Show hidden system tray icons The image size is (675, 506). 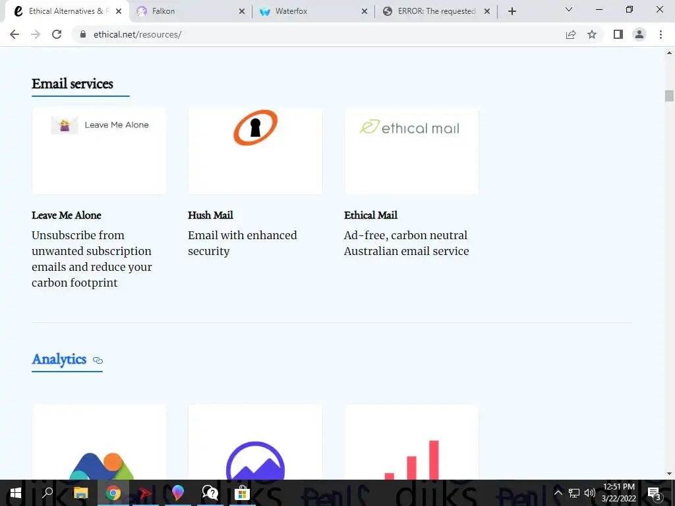558,493
